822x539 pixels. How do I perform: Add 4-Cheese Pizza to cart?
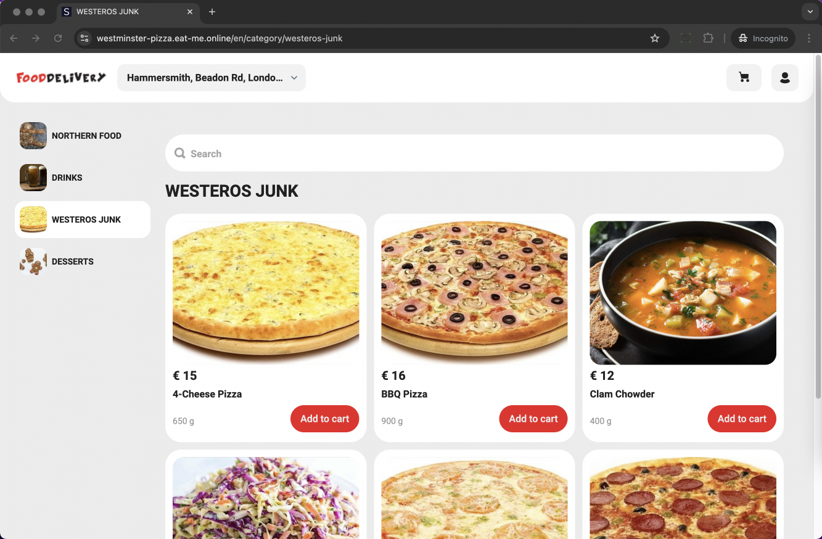point(324,419)
